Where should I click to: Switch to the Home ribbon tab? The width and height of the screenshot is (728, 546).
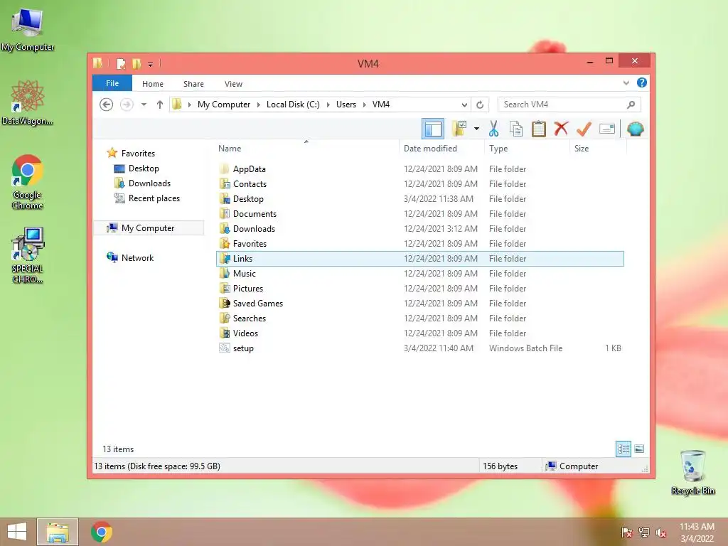coord(153,84)
